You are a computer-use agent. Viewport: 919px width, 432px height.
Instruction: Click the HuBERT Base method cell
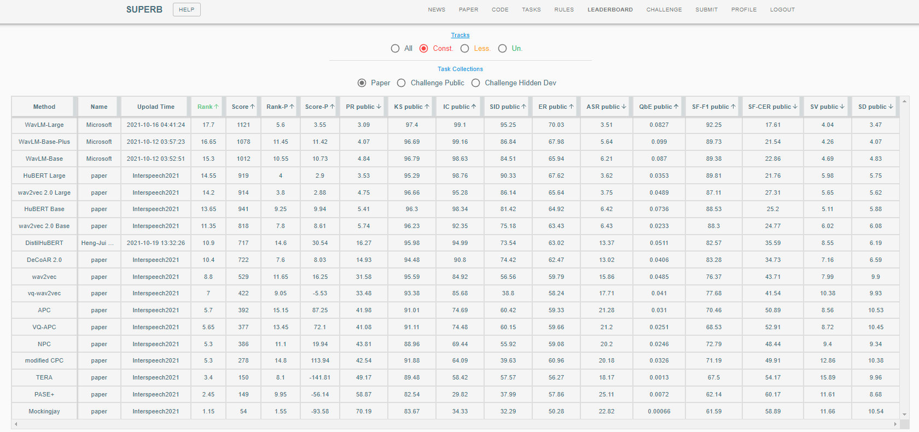[44, 209]
